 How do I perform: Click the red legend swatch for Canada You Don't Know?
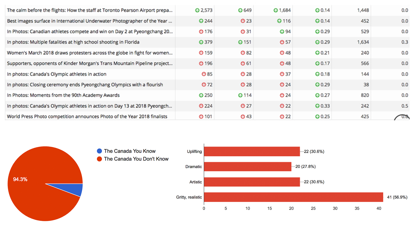[100, 159]
